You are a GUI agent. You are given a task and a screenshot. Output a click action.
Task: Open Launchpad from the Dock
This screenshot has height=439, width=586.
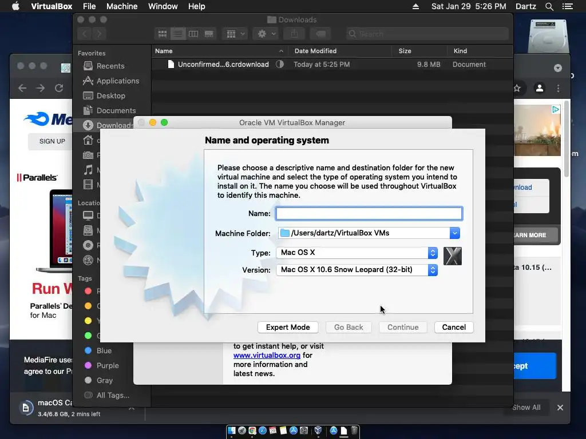[242, 430]
